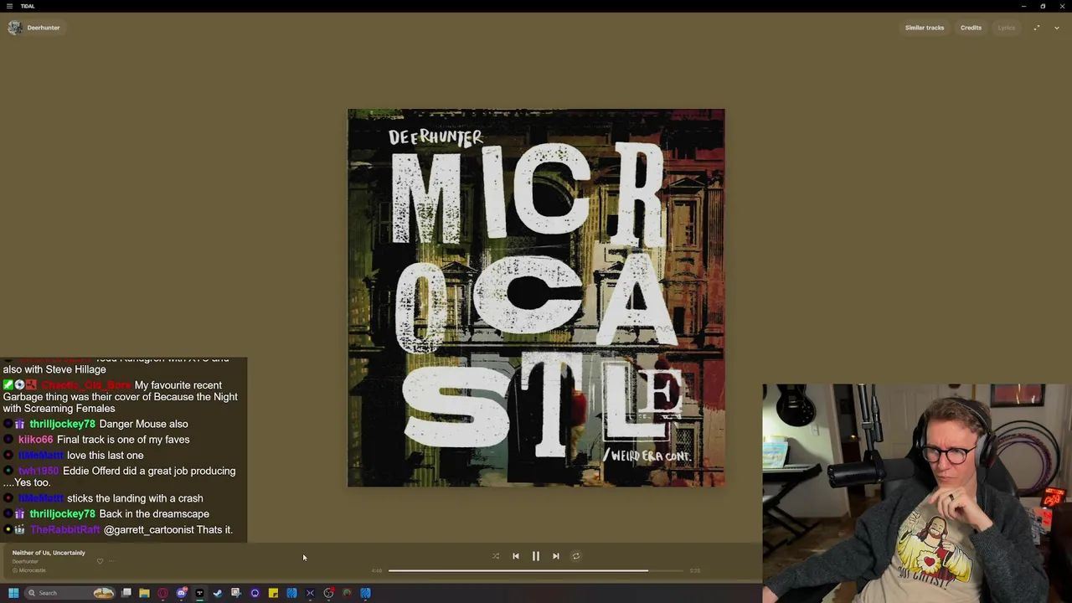Open Steam from taskbar
The width and height of the screenshot is (1072, 603).
[218, 593]
